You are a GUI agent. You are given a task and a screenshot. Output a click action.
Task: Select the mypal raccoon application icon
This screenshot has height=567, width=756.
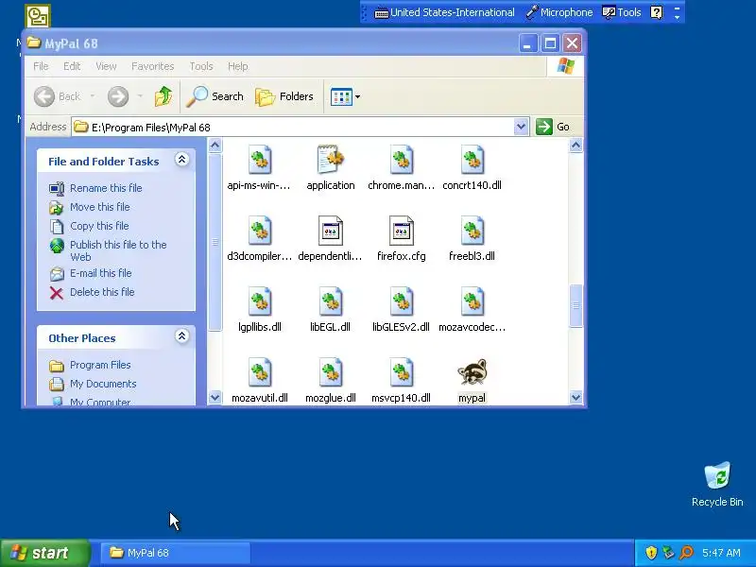(x=472, y=372)
